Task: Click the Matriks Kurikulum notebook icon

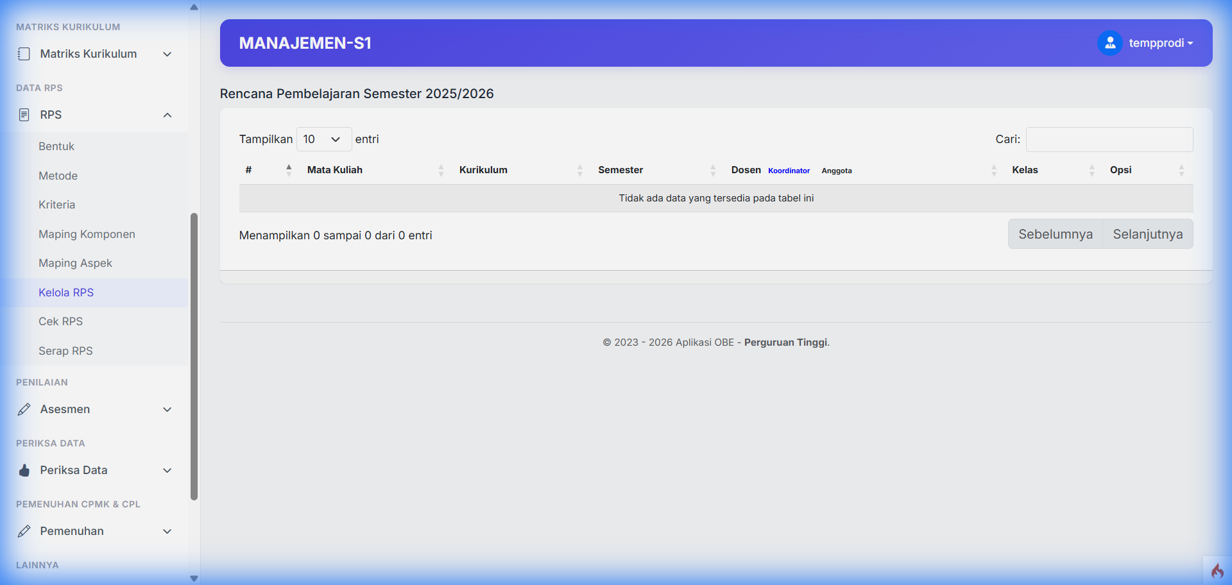Action: click(24, 54)
